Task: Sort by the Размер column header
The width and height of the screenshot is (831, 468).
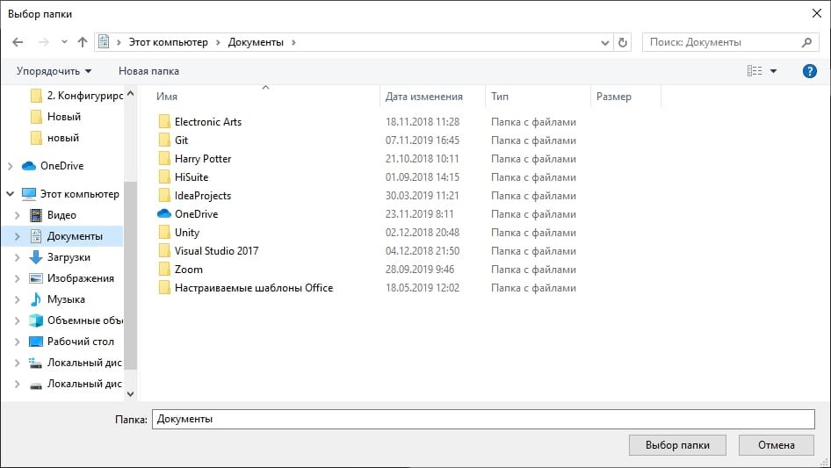Action: [614, 97]
